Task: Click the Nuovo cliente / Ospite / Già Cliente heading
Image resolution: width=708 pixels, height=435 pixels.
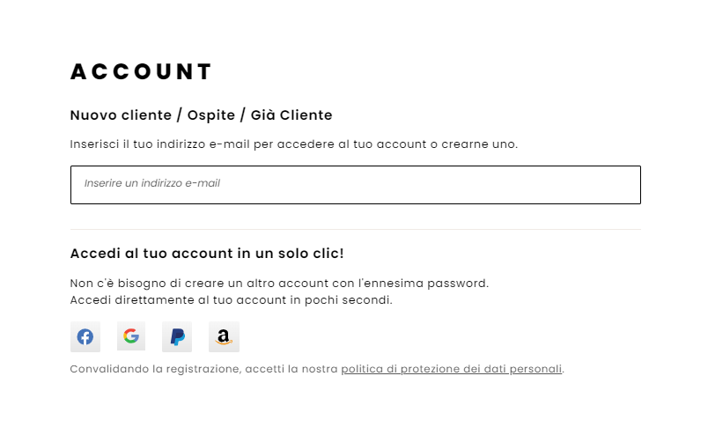Action: coord(201,115)
